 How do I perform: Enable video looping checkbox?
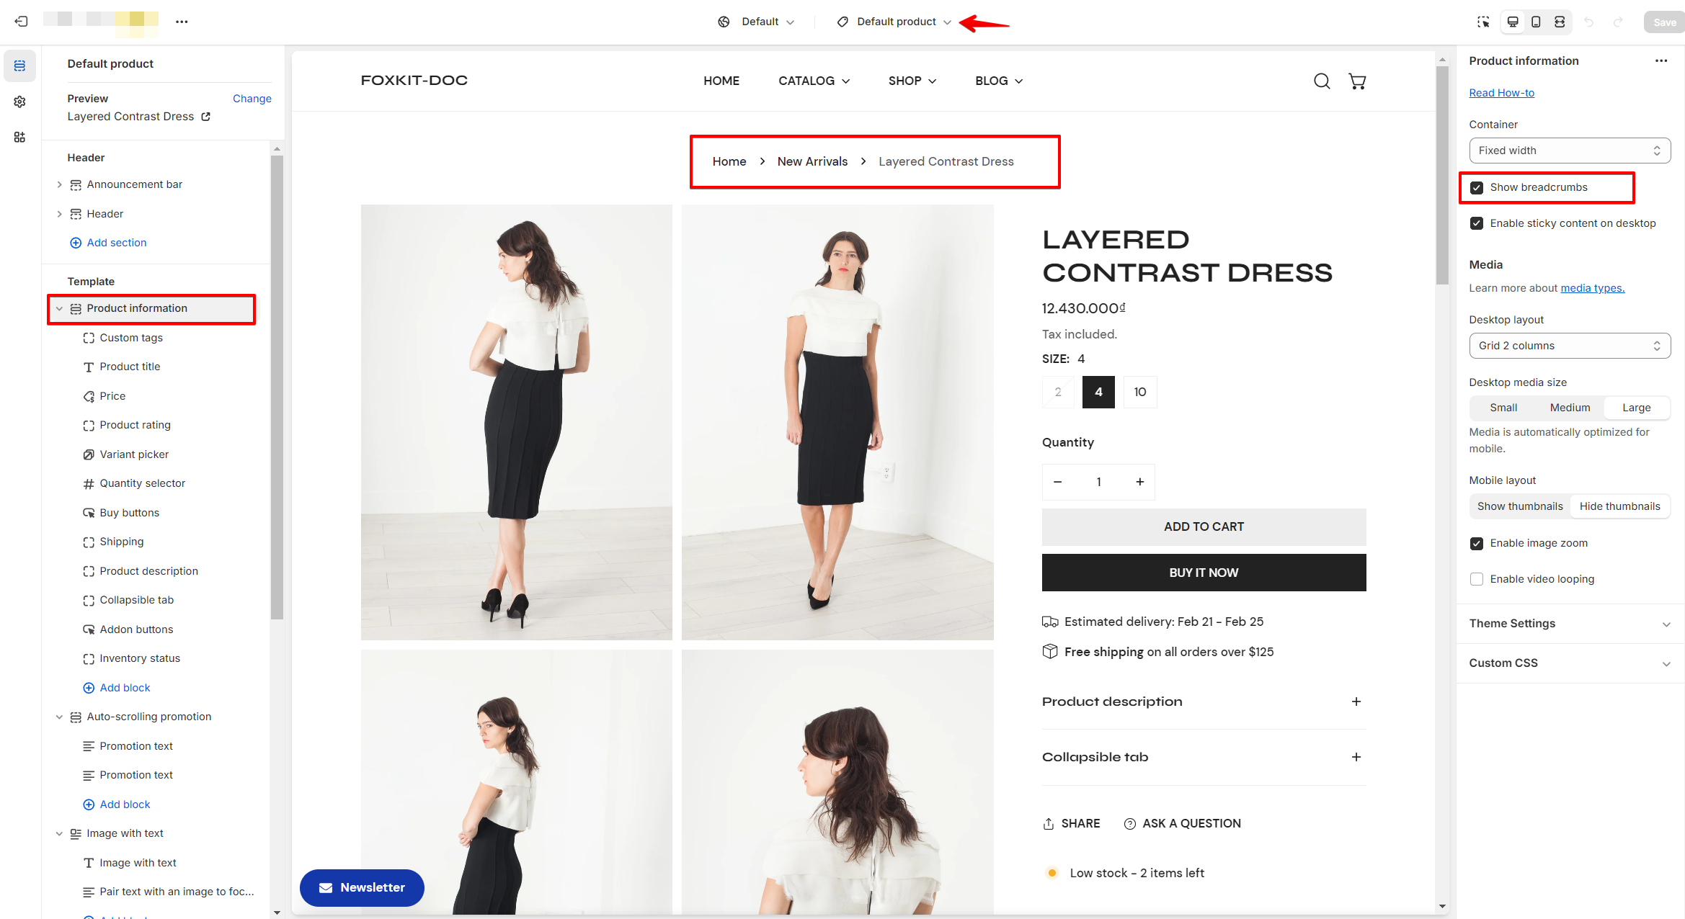[x=1477, y=579]
